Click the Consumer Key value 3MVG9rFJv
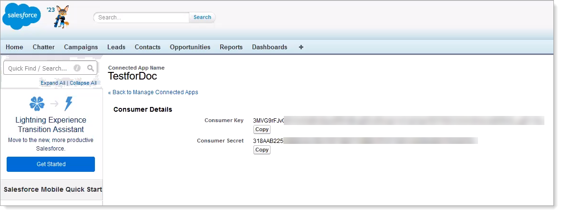 [269, 121]
